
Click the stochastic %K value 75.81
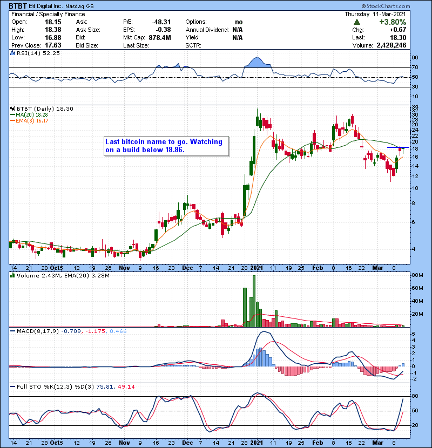(104, 387)
